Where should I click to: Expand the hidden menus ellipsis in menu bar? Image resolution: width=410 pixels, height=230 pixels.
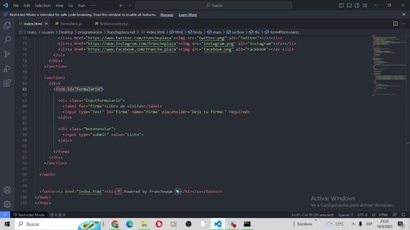[93, 6]
